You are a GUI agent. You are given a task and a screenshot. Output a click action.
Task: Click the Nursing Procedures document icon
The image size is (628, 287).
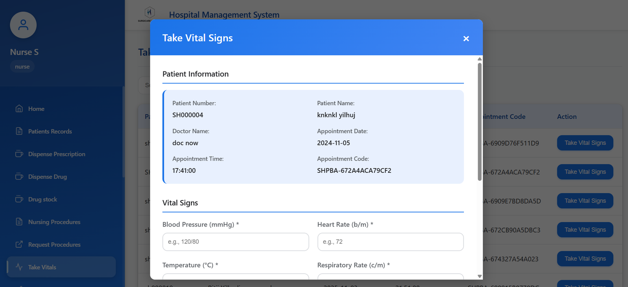19,222
